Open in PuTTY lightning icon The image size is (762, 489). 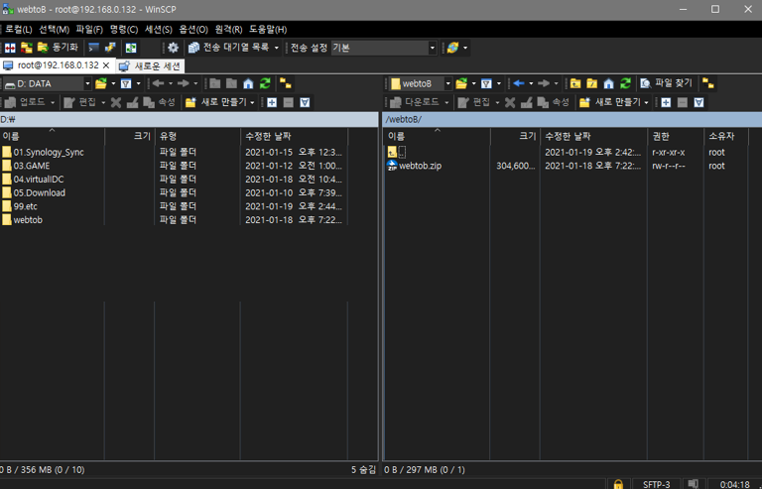[x=110, y=48]
